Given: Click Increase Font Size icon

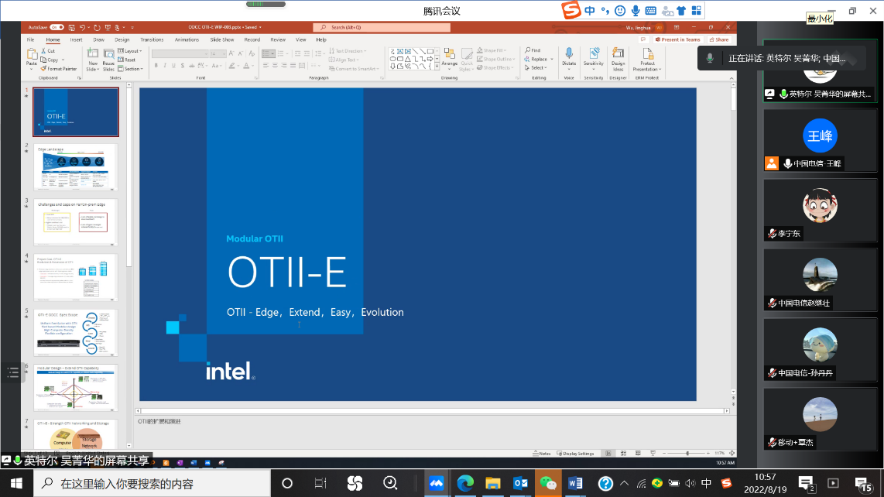Looking at the screenshot, I should point(231,53).
